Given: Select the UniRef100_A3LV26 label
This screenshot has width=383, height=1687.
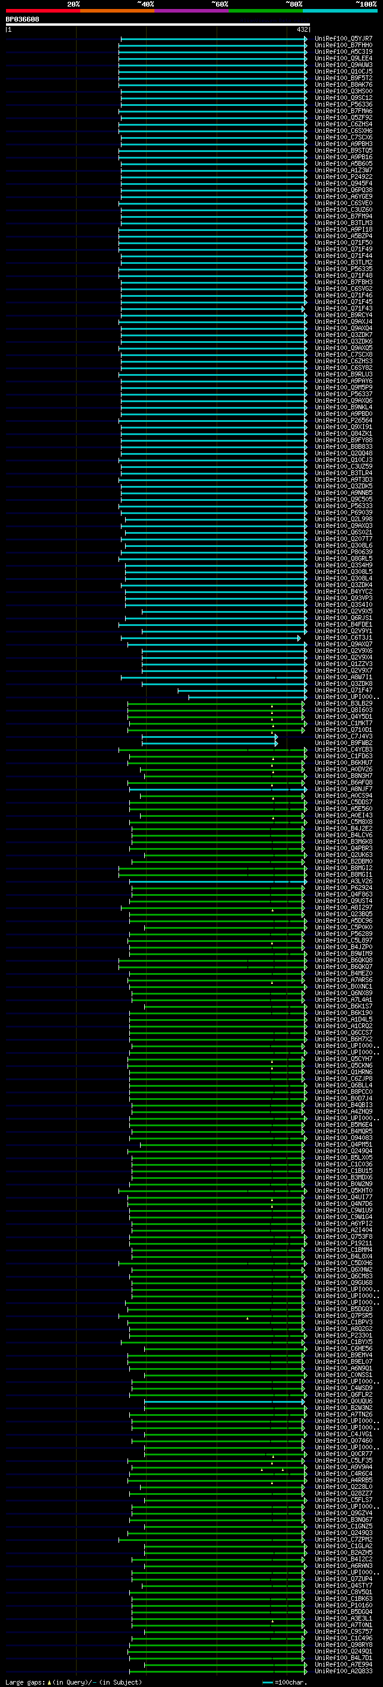Looking at the screenshot, I should 344,882.
